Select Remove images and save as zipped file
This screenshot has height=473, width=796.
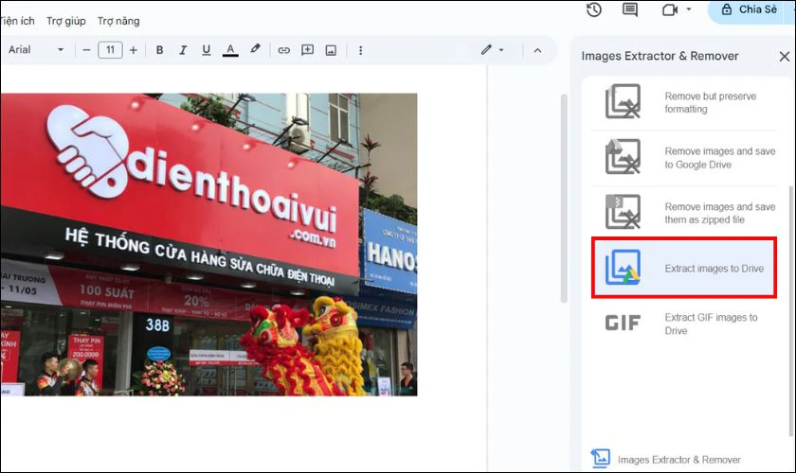[x=720, y=213]
